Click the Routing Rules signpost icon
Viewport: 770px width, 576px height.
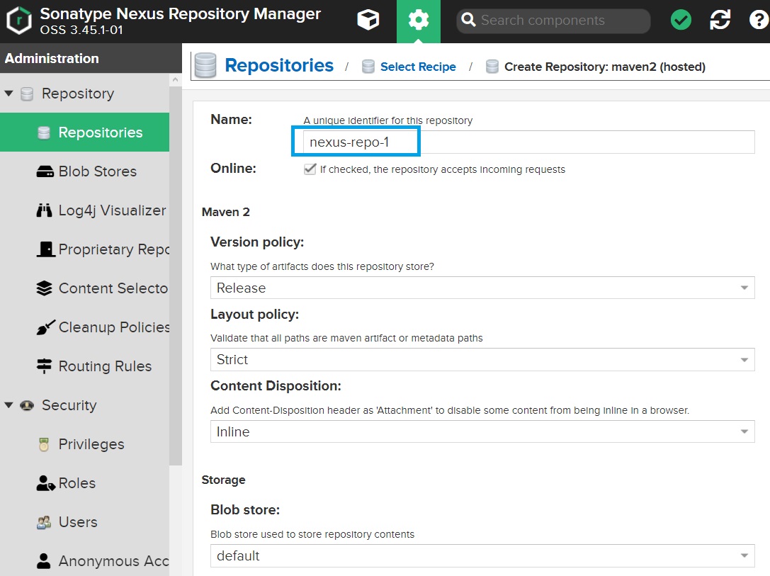point(44,366)
